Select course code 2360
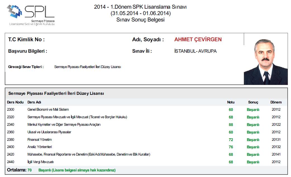This screenshot has height=177, width=291. point(11,132)
